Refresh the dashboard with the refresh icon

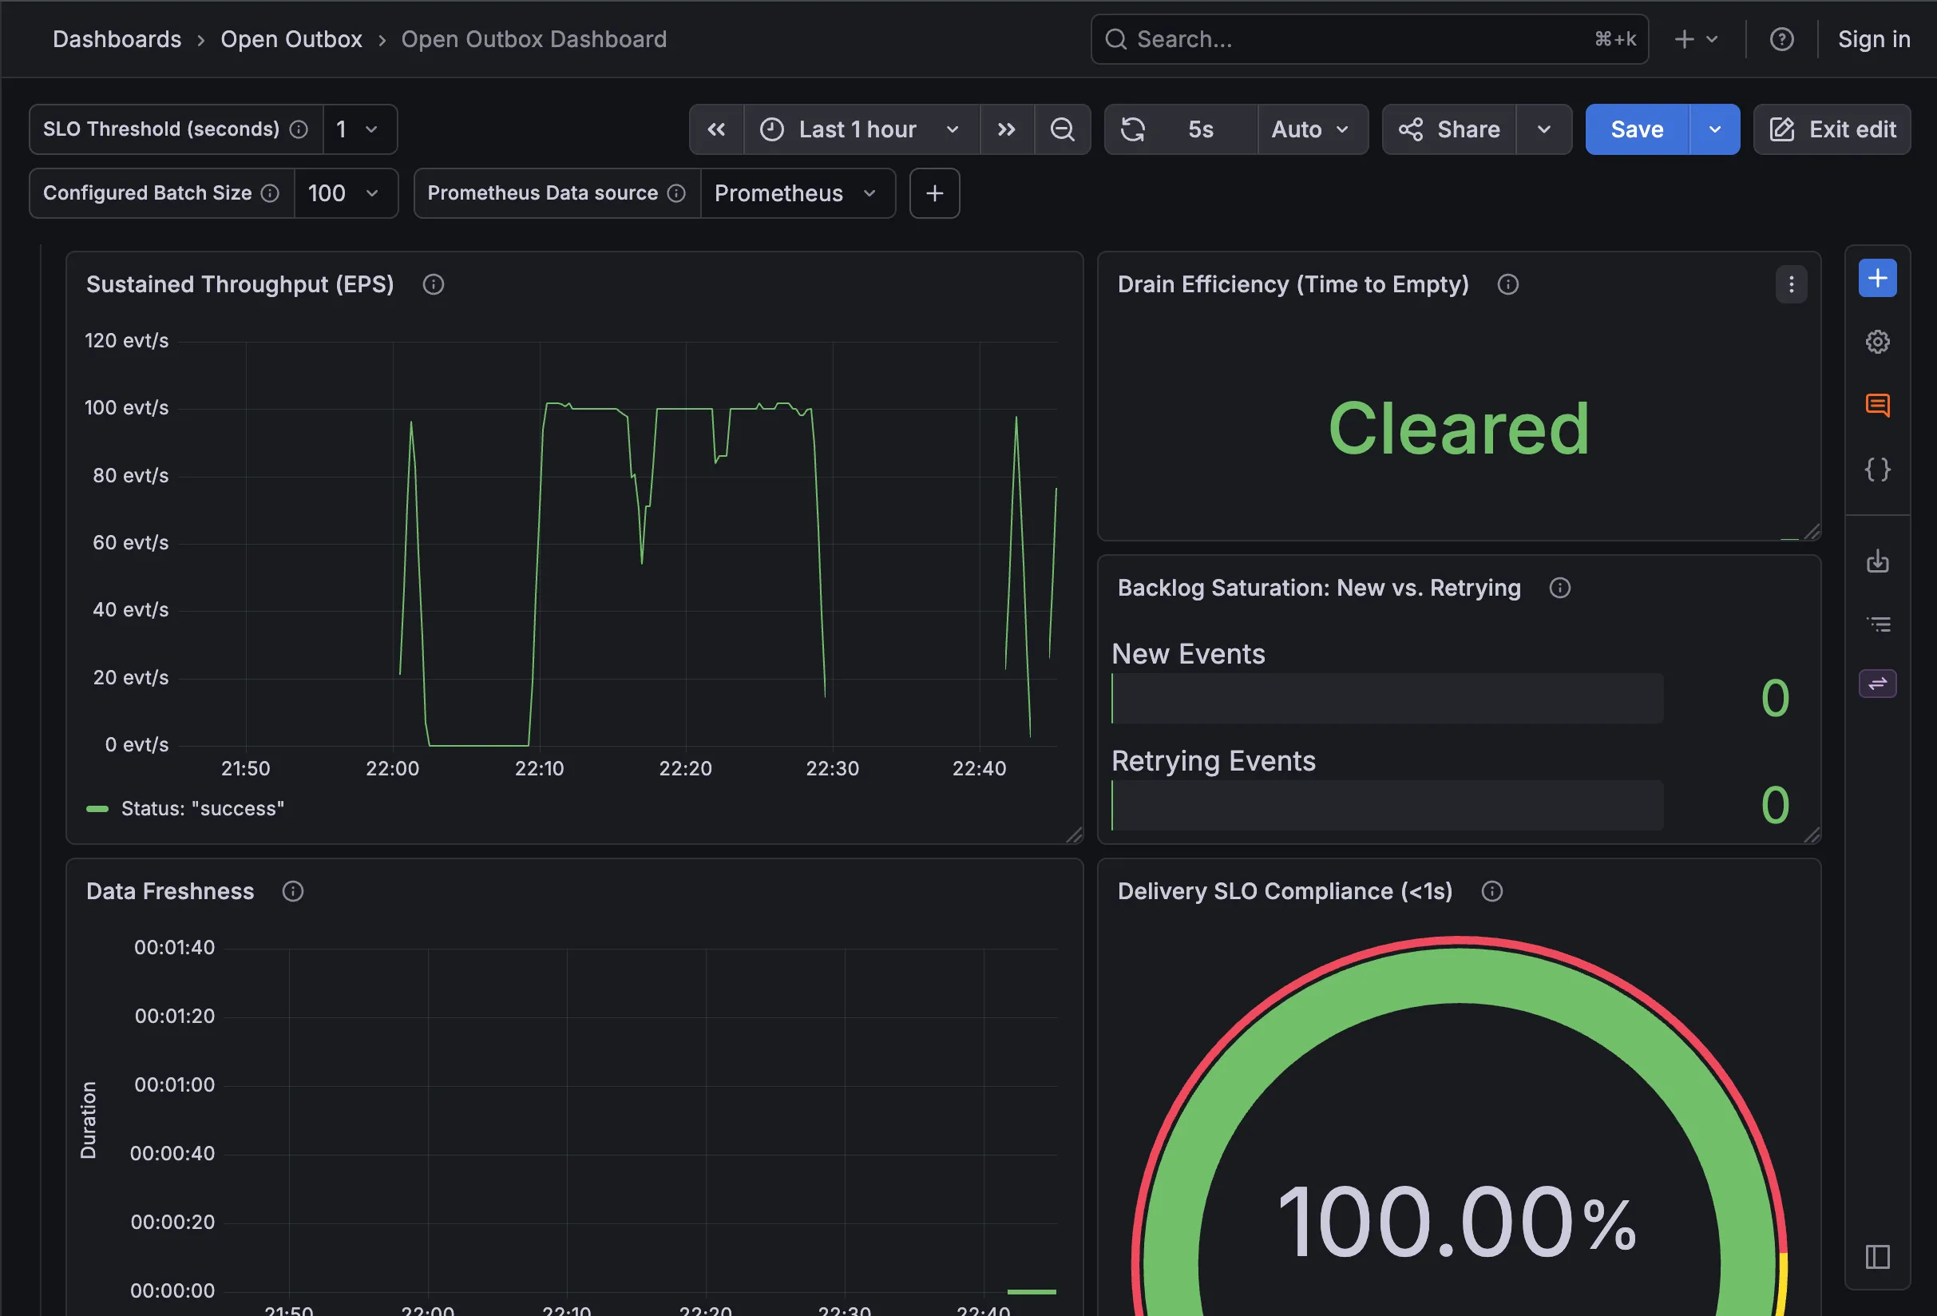(x=1133, y=129)
